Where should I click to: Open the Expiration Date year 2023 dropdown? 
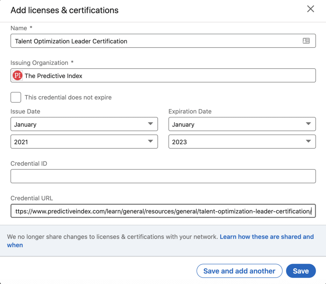pyautogui.click(x=242, y=142)
